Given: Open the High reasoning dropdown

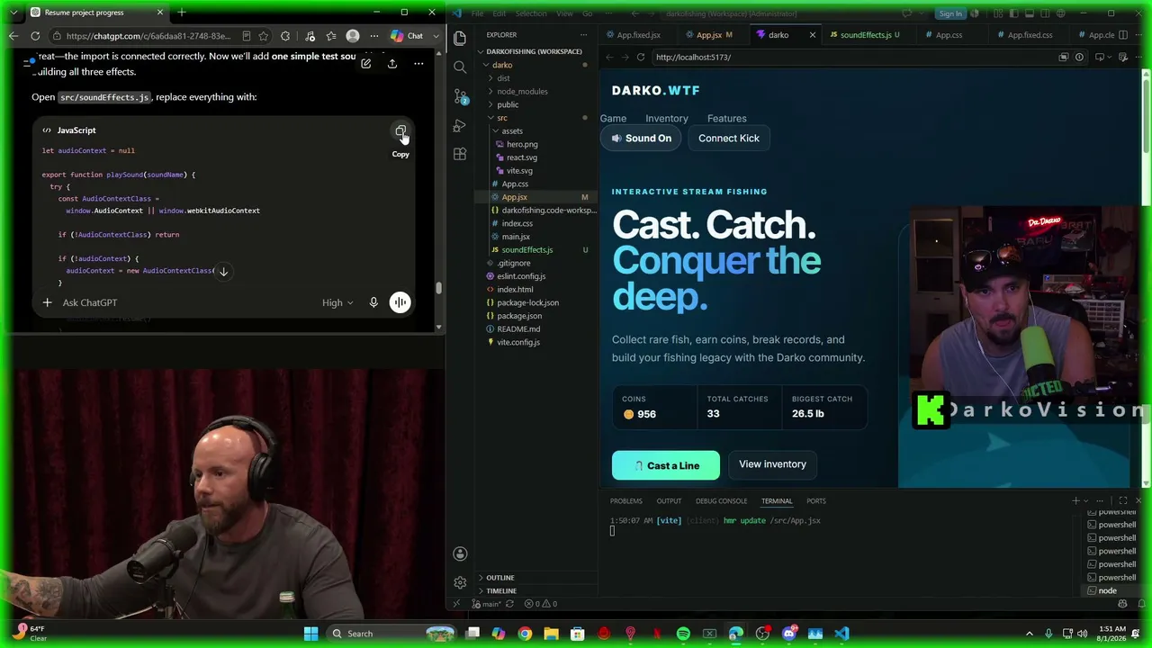Looking at the screenshot, I should [337, 302].
